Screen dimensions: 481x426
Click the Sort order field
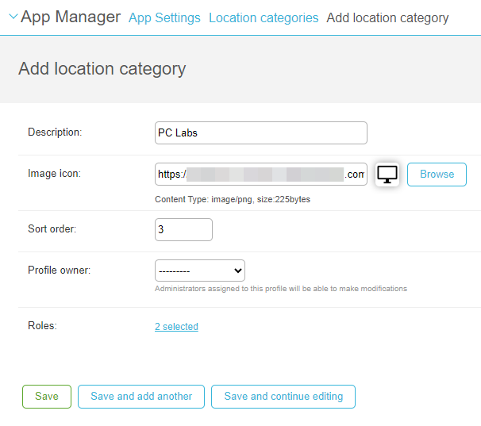point(183,229)
